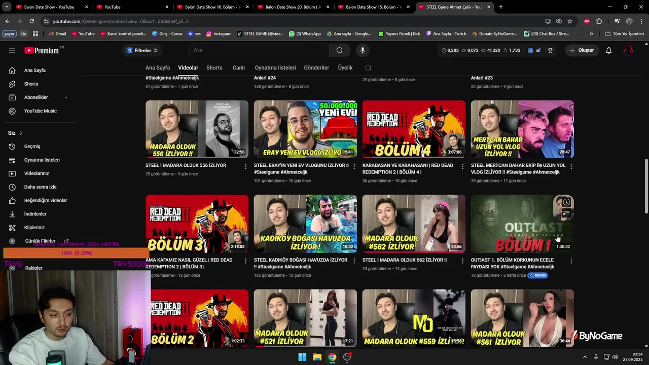Click the Oluştur create button
The image size is (649, 365).
[581, 50]
